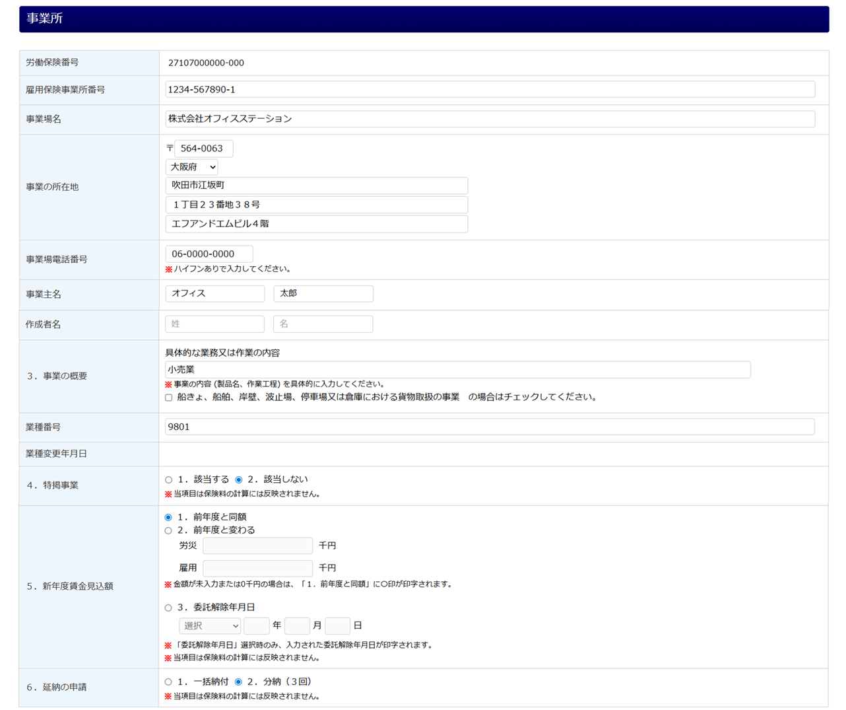The width and height of the screenshot is (846, 710).
Task: Click the 作成者名 名 input field
Action: point(323,324)
